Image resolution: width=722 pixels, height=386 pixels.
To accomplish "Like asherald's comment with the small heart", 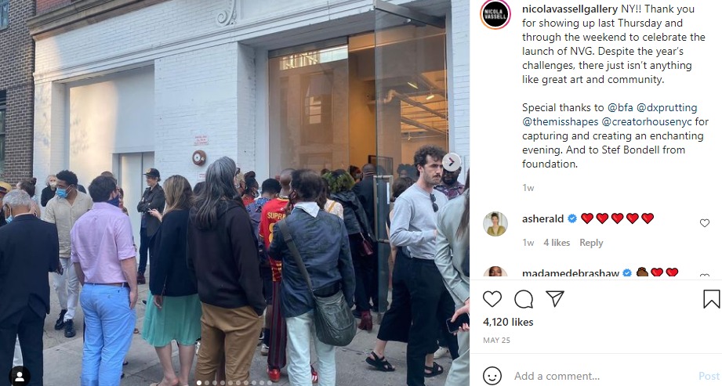I will click(705, 223).
